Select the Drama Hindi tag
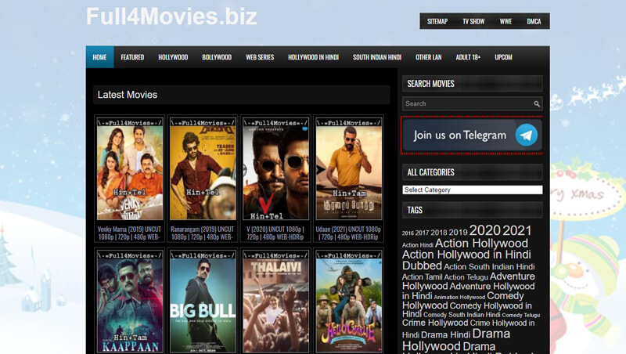This screenshot has height=354, width=626. click(x=445, y=335)
